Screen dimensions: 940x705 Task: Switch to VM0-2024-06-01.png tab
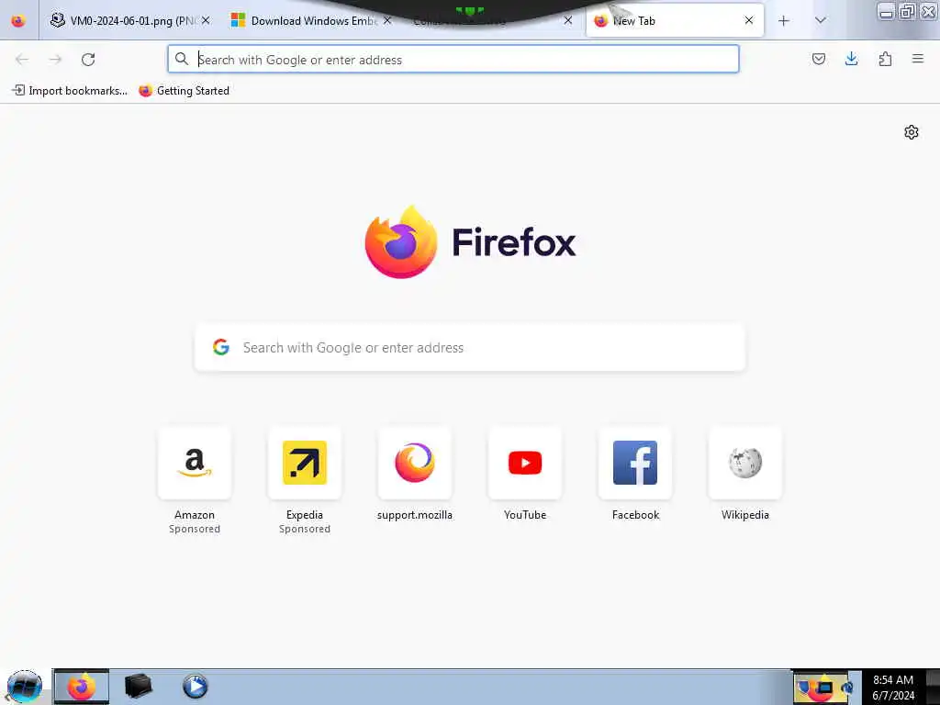click(x=130, y=21)
